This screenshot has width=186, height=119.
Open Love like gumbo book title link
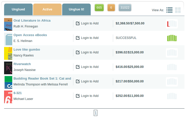(27, 49)
